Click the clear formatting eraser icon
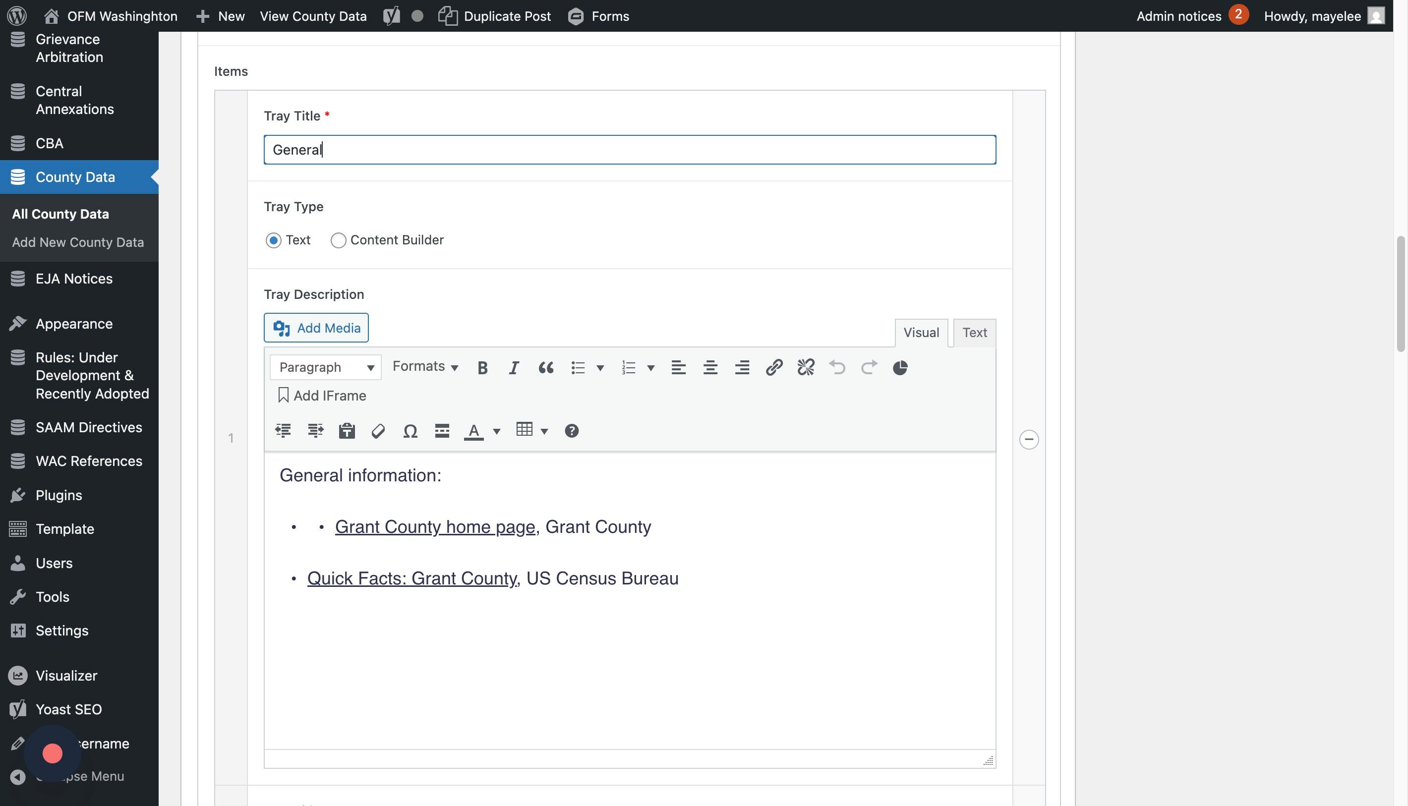The height and width of the screenshot is (806, 1408). tap(378, 431)
